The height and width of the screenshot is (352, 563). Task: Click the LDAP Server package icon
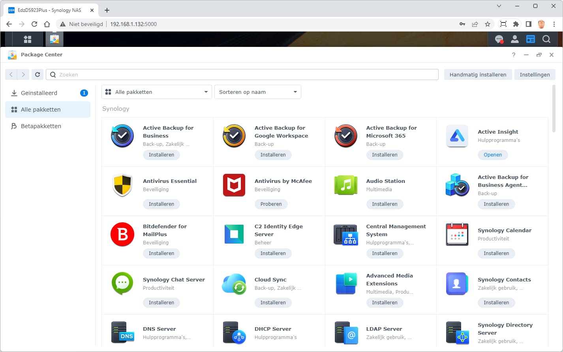click(x=346, y=333)
